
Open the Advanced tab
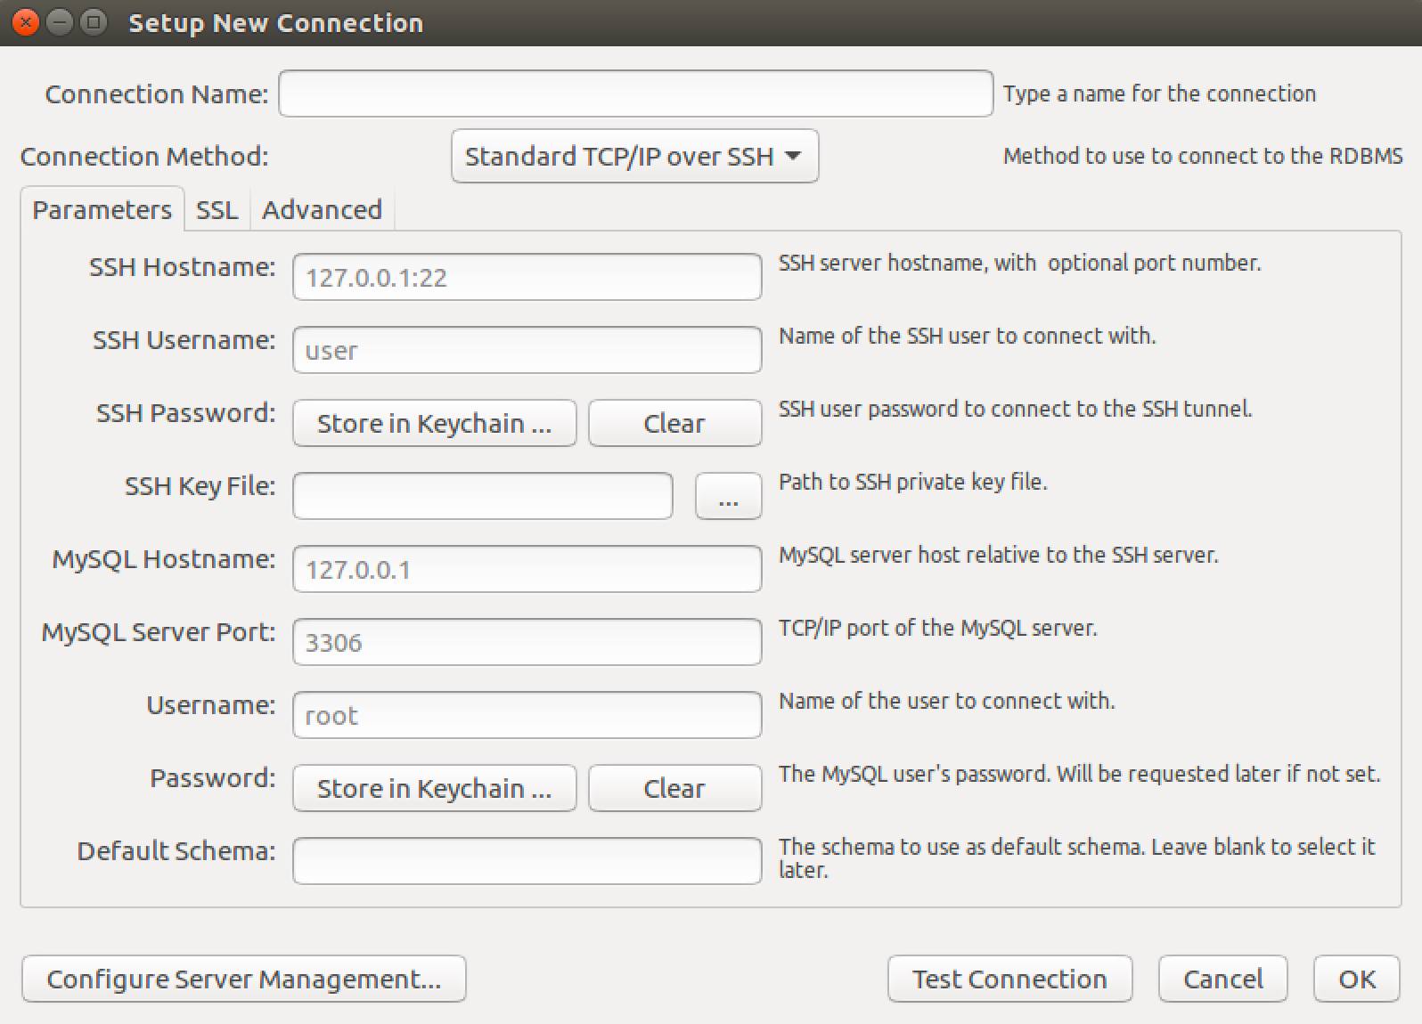[x=322, y=210]
